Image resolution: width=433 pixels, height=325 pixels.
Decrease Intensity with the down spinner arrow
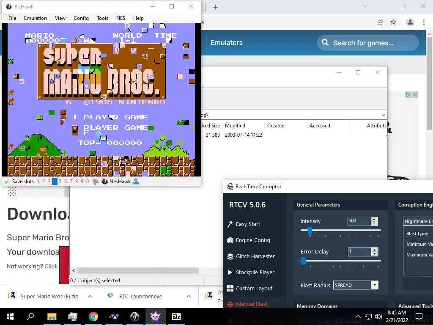(375, 223)
